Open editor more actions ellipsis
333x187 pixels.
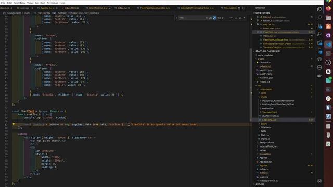click(248, 8)
